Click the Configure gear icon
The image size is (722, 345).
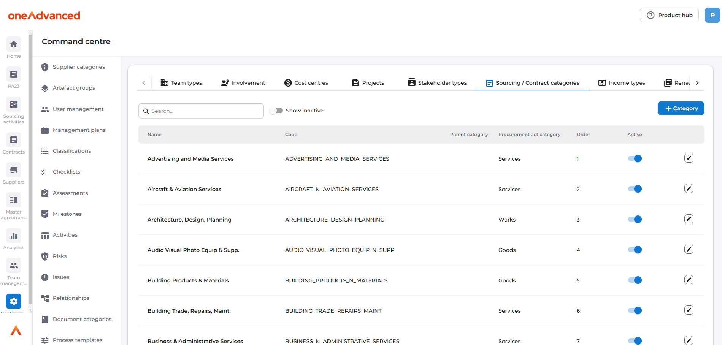point(14,302)
